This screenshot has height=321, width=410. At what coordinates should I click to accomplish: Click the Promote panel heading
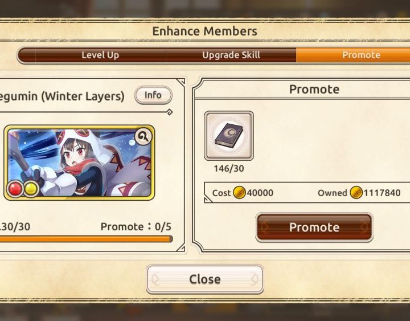pos(314,90)
